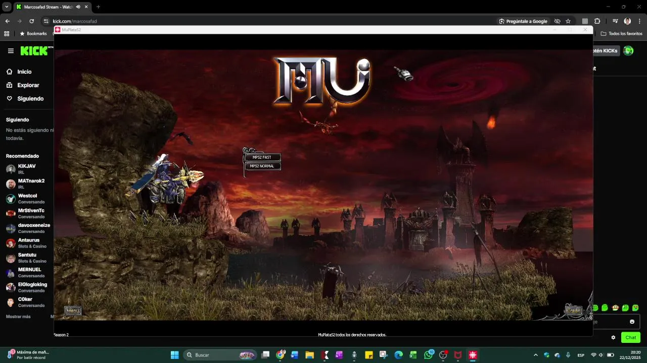The width and height of the screenshot is (647, 363).
Task: Open recommended channel ElGlogloking
Action: [28, 287]
